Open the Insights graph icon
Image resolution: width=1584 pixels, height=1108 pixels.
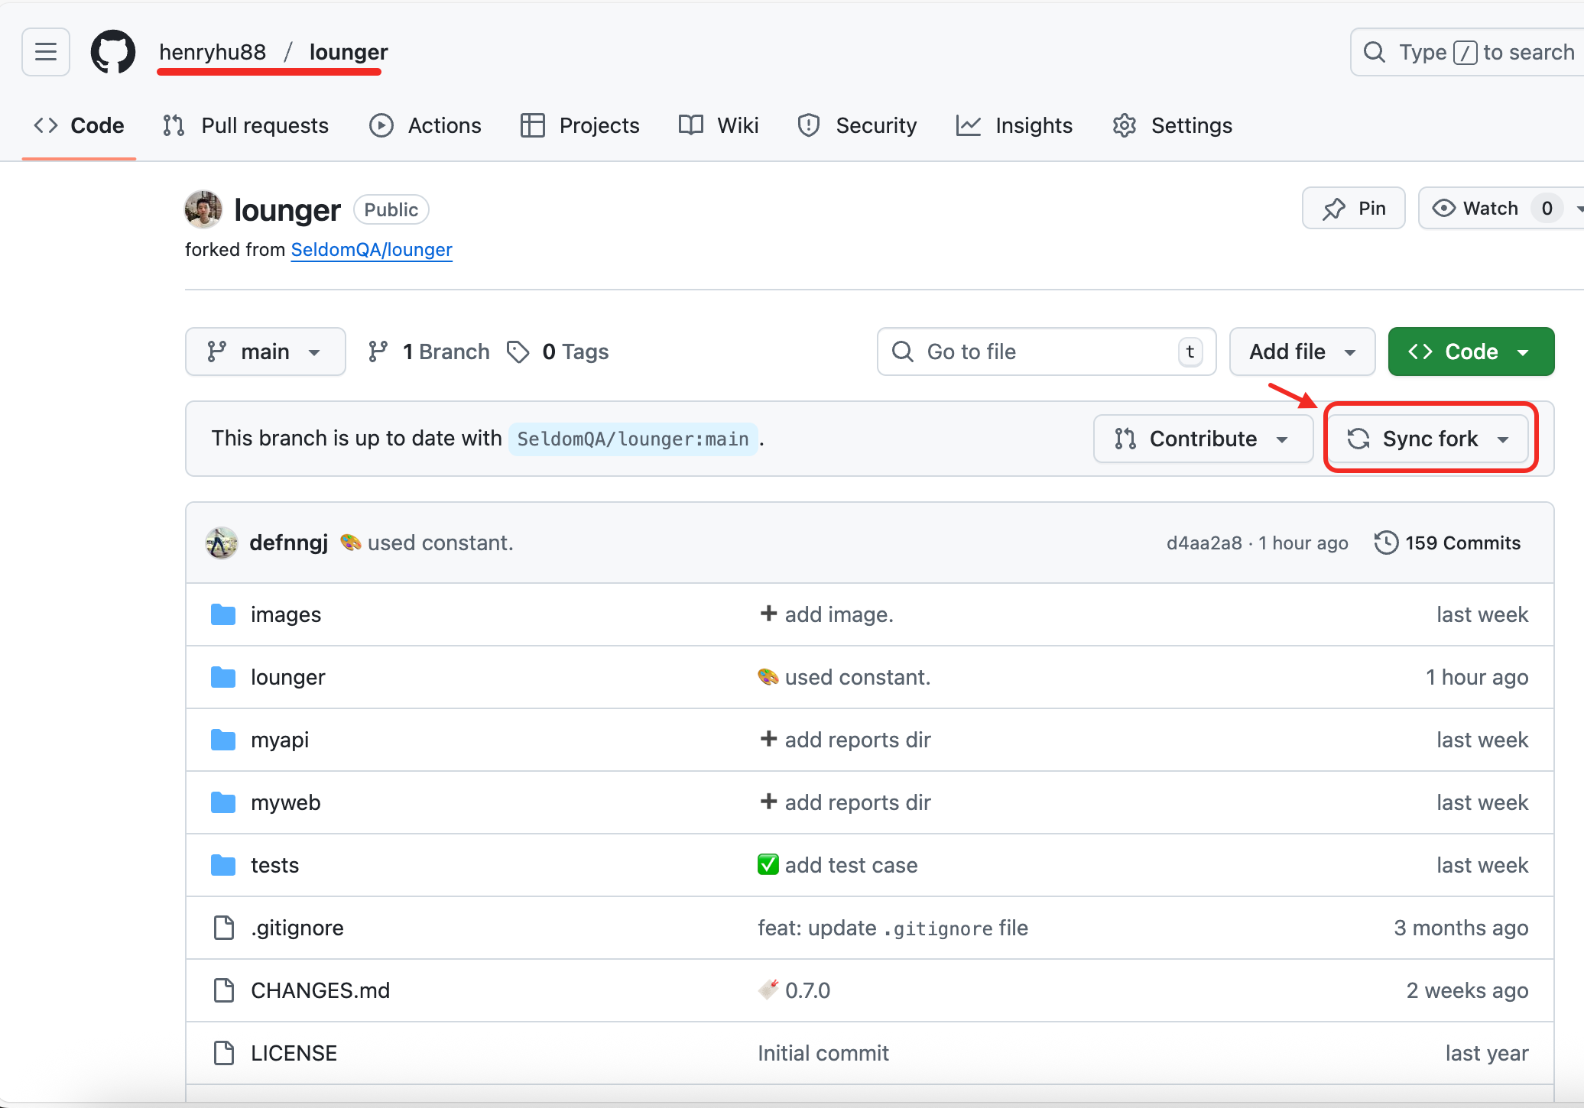[x=968, y=125]
